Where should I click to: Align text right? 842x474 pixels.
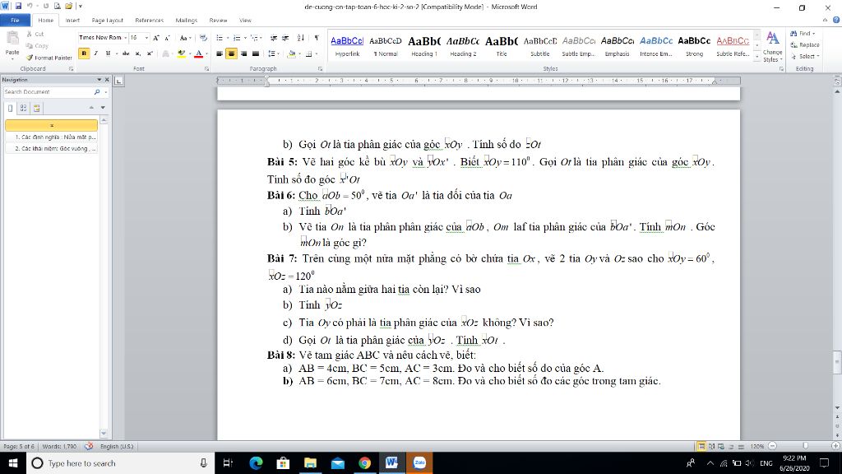(x=243, y=53)
